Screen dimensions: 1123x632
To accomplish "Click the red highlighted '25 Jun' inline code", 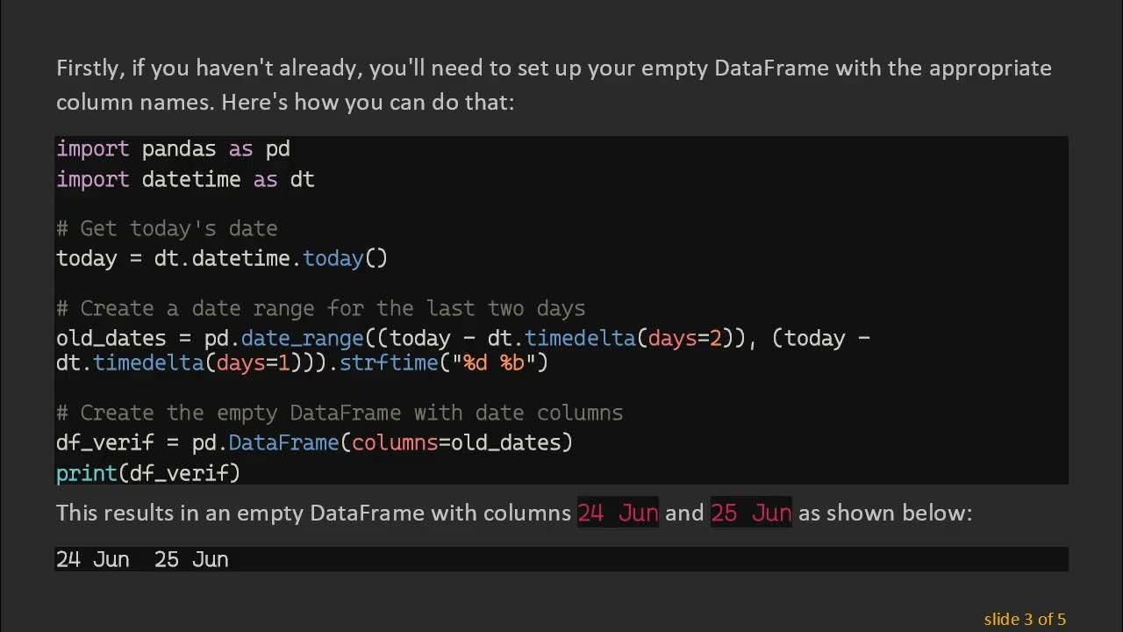I will (751, 513).
